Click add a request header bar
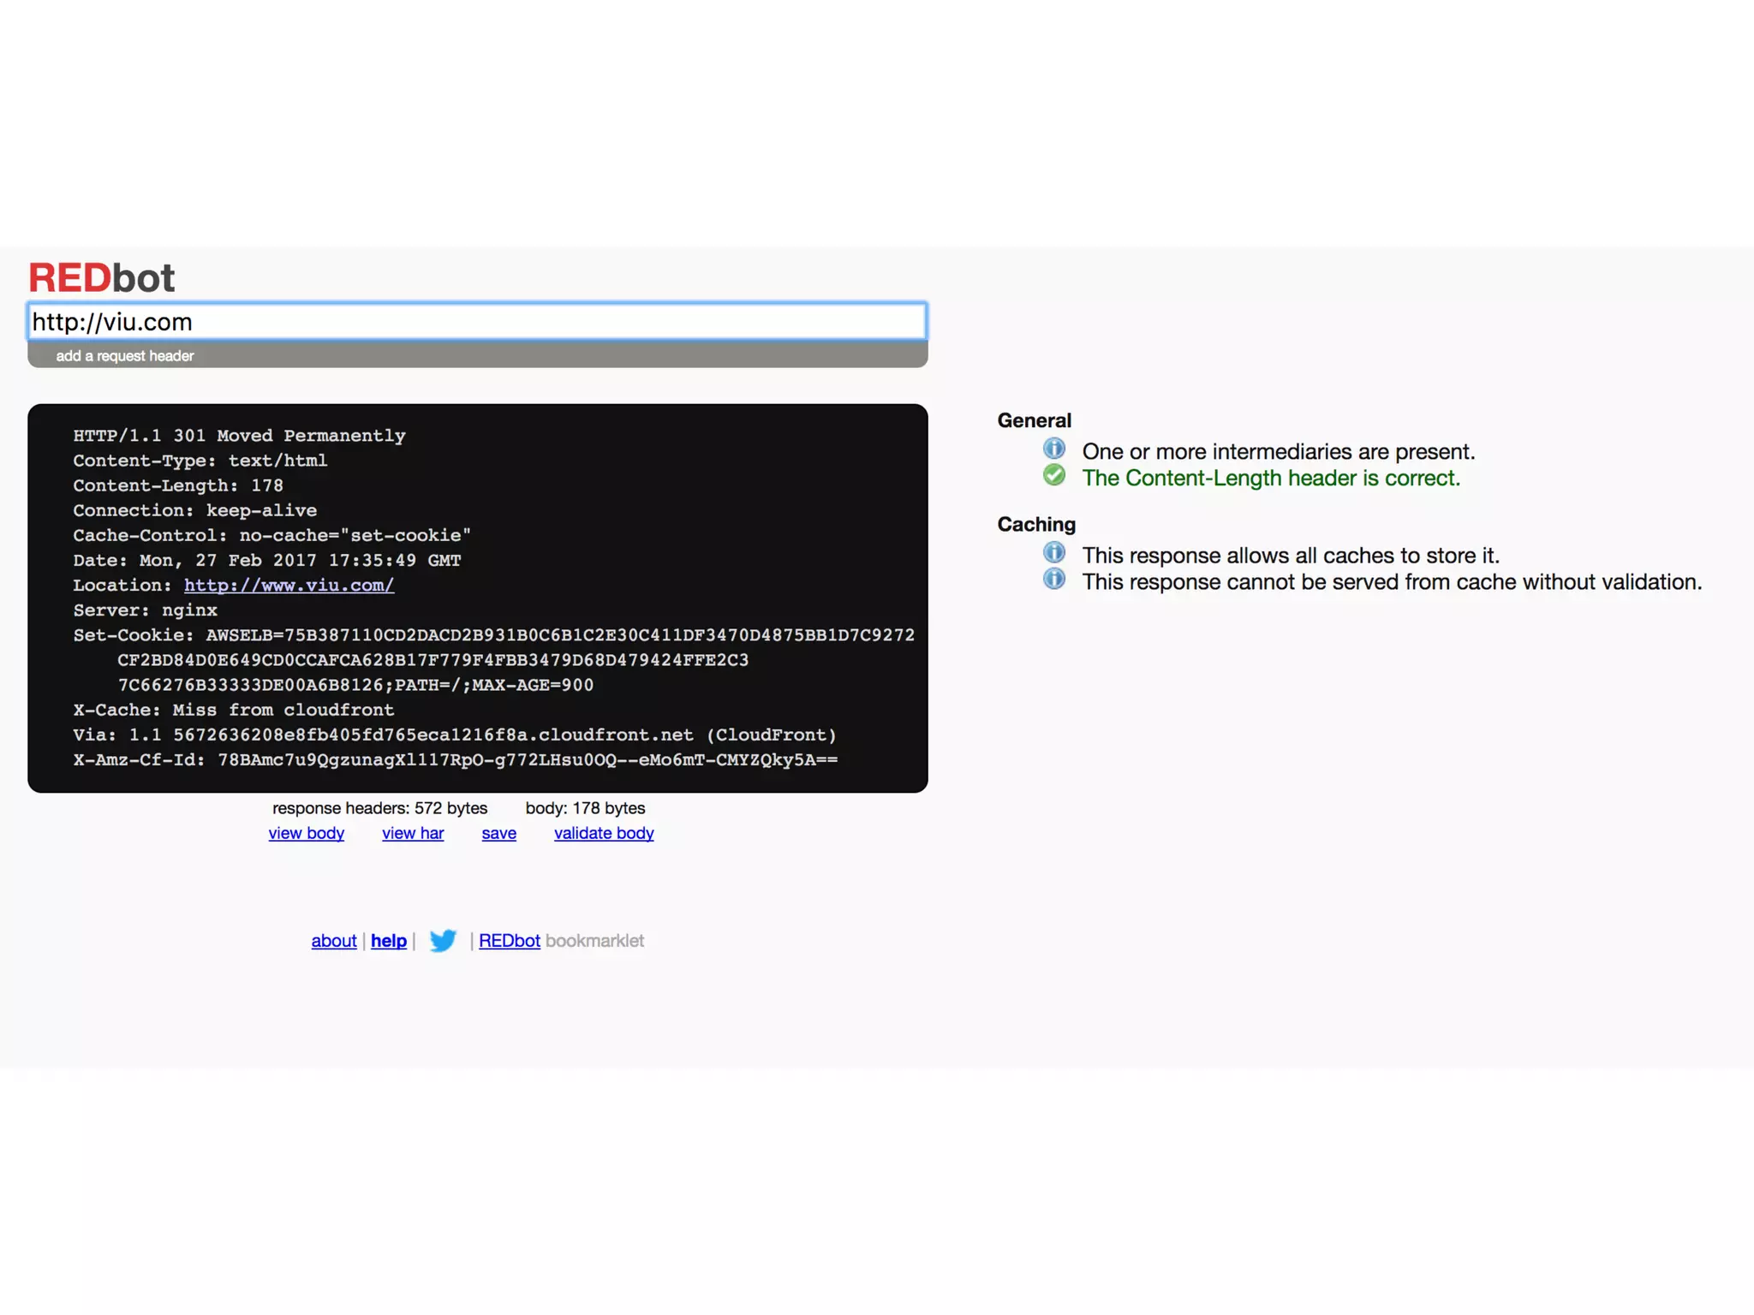Viewport: 1754px width, 1315px height. point(125,356)
